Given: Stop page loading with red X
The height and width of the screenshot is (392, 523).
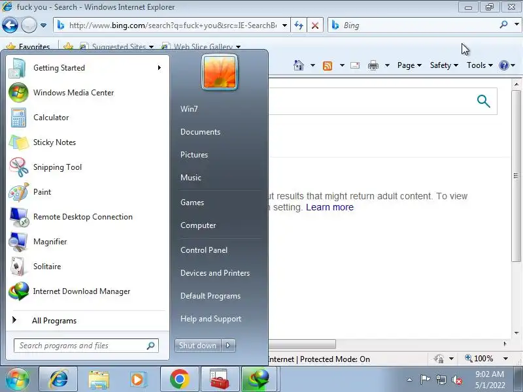Looking at the screenshot, I should point(314,25).
